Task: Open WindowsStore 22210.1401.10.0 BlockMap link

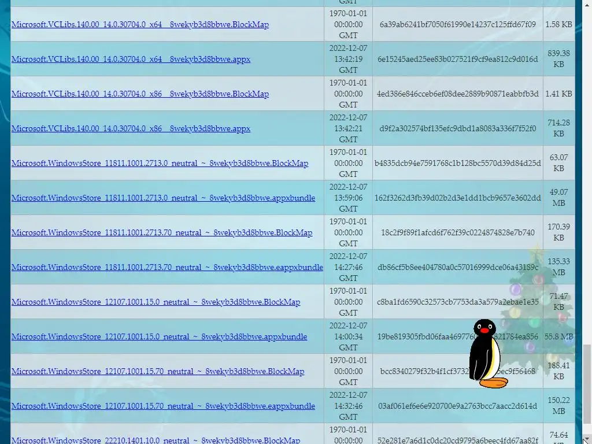Action: coord(156,440)
